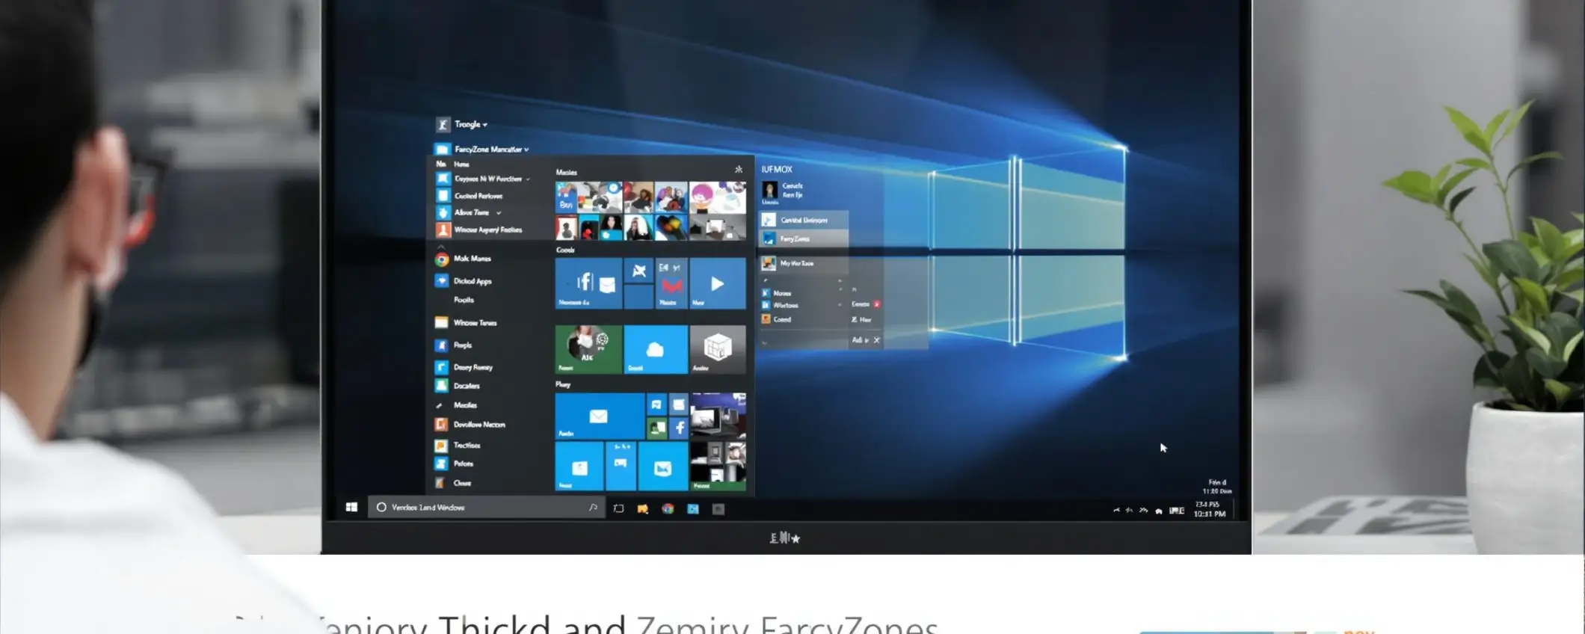
Task: Open the cloud tile in Start menu
Action: [655, 349]
